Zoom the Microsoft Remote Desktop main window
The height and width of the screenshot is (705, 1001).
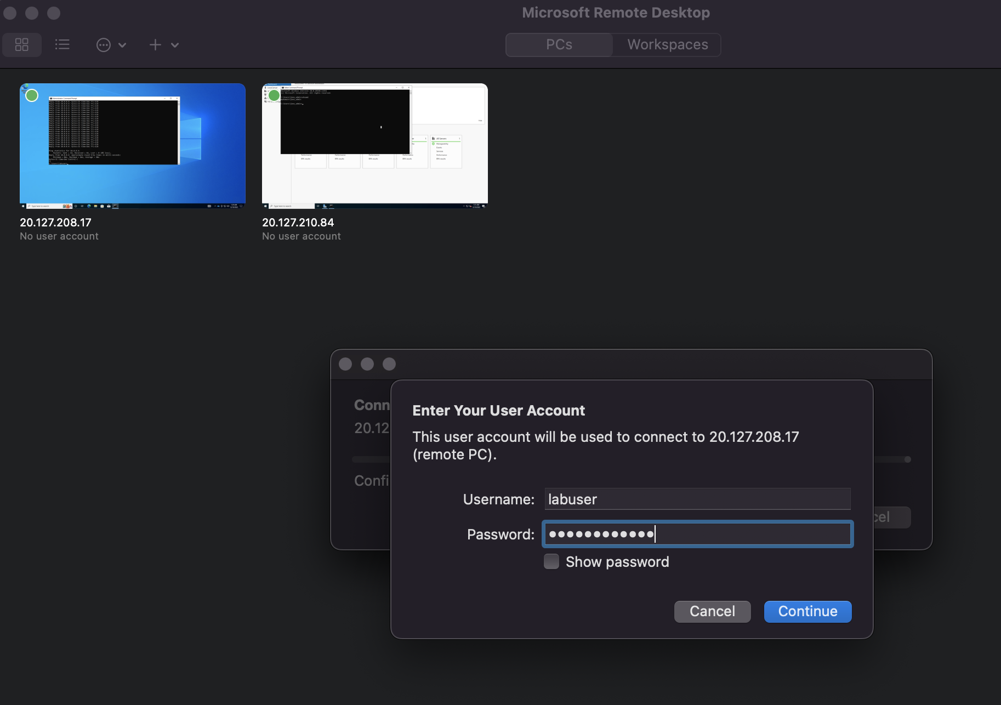coord(54,13)
